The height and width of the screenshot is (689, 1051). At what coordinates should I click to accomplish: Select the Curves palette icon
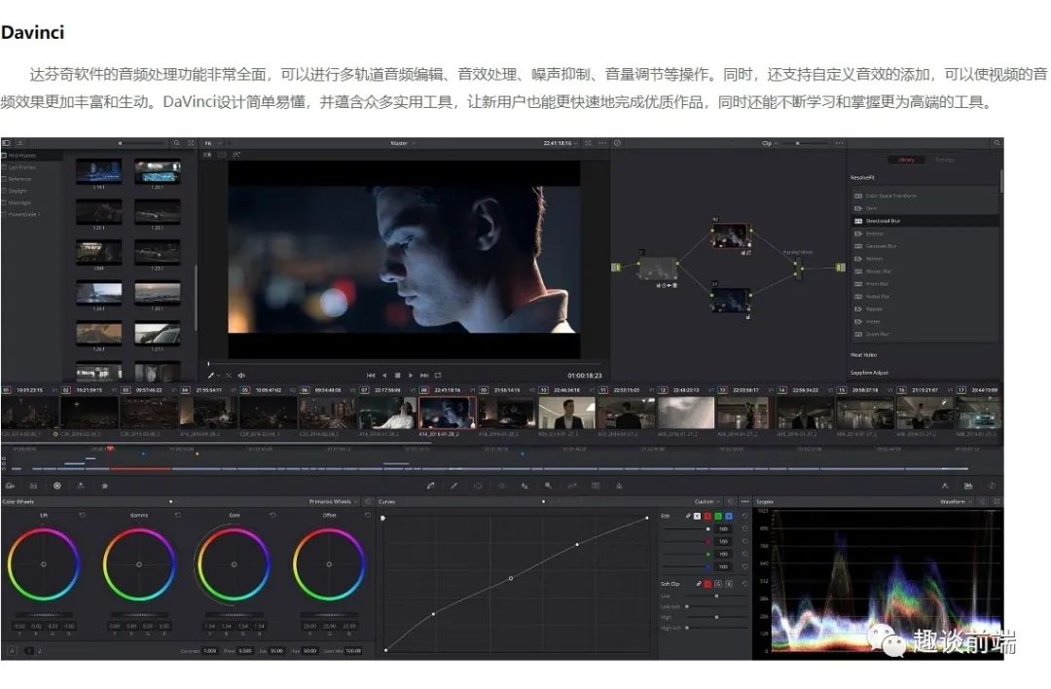(x=431, y=486)
